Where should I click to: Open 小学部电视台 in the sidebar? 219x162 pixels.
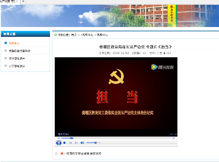coord(17,66)
